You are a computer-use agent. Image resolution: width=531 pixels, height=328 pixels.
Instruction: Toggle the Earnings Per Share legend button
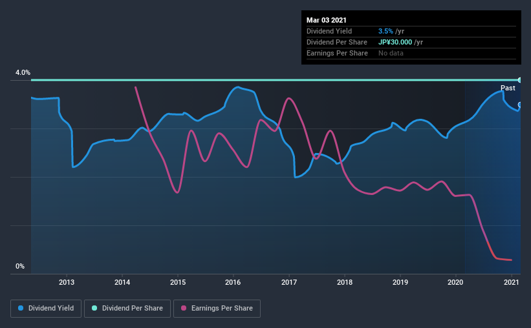pos(217,309)
